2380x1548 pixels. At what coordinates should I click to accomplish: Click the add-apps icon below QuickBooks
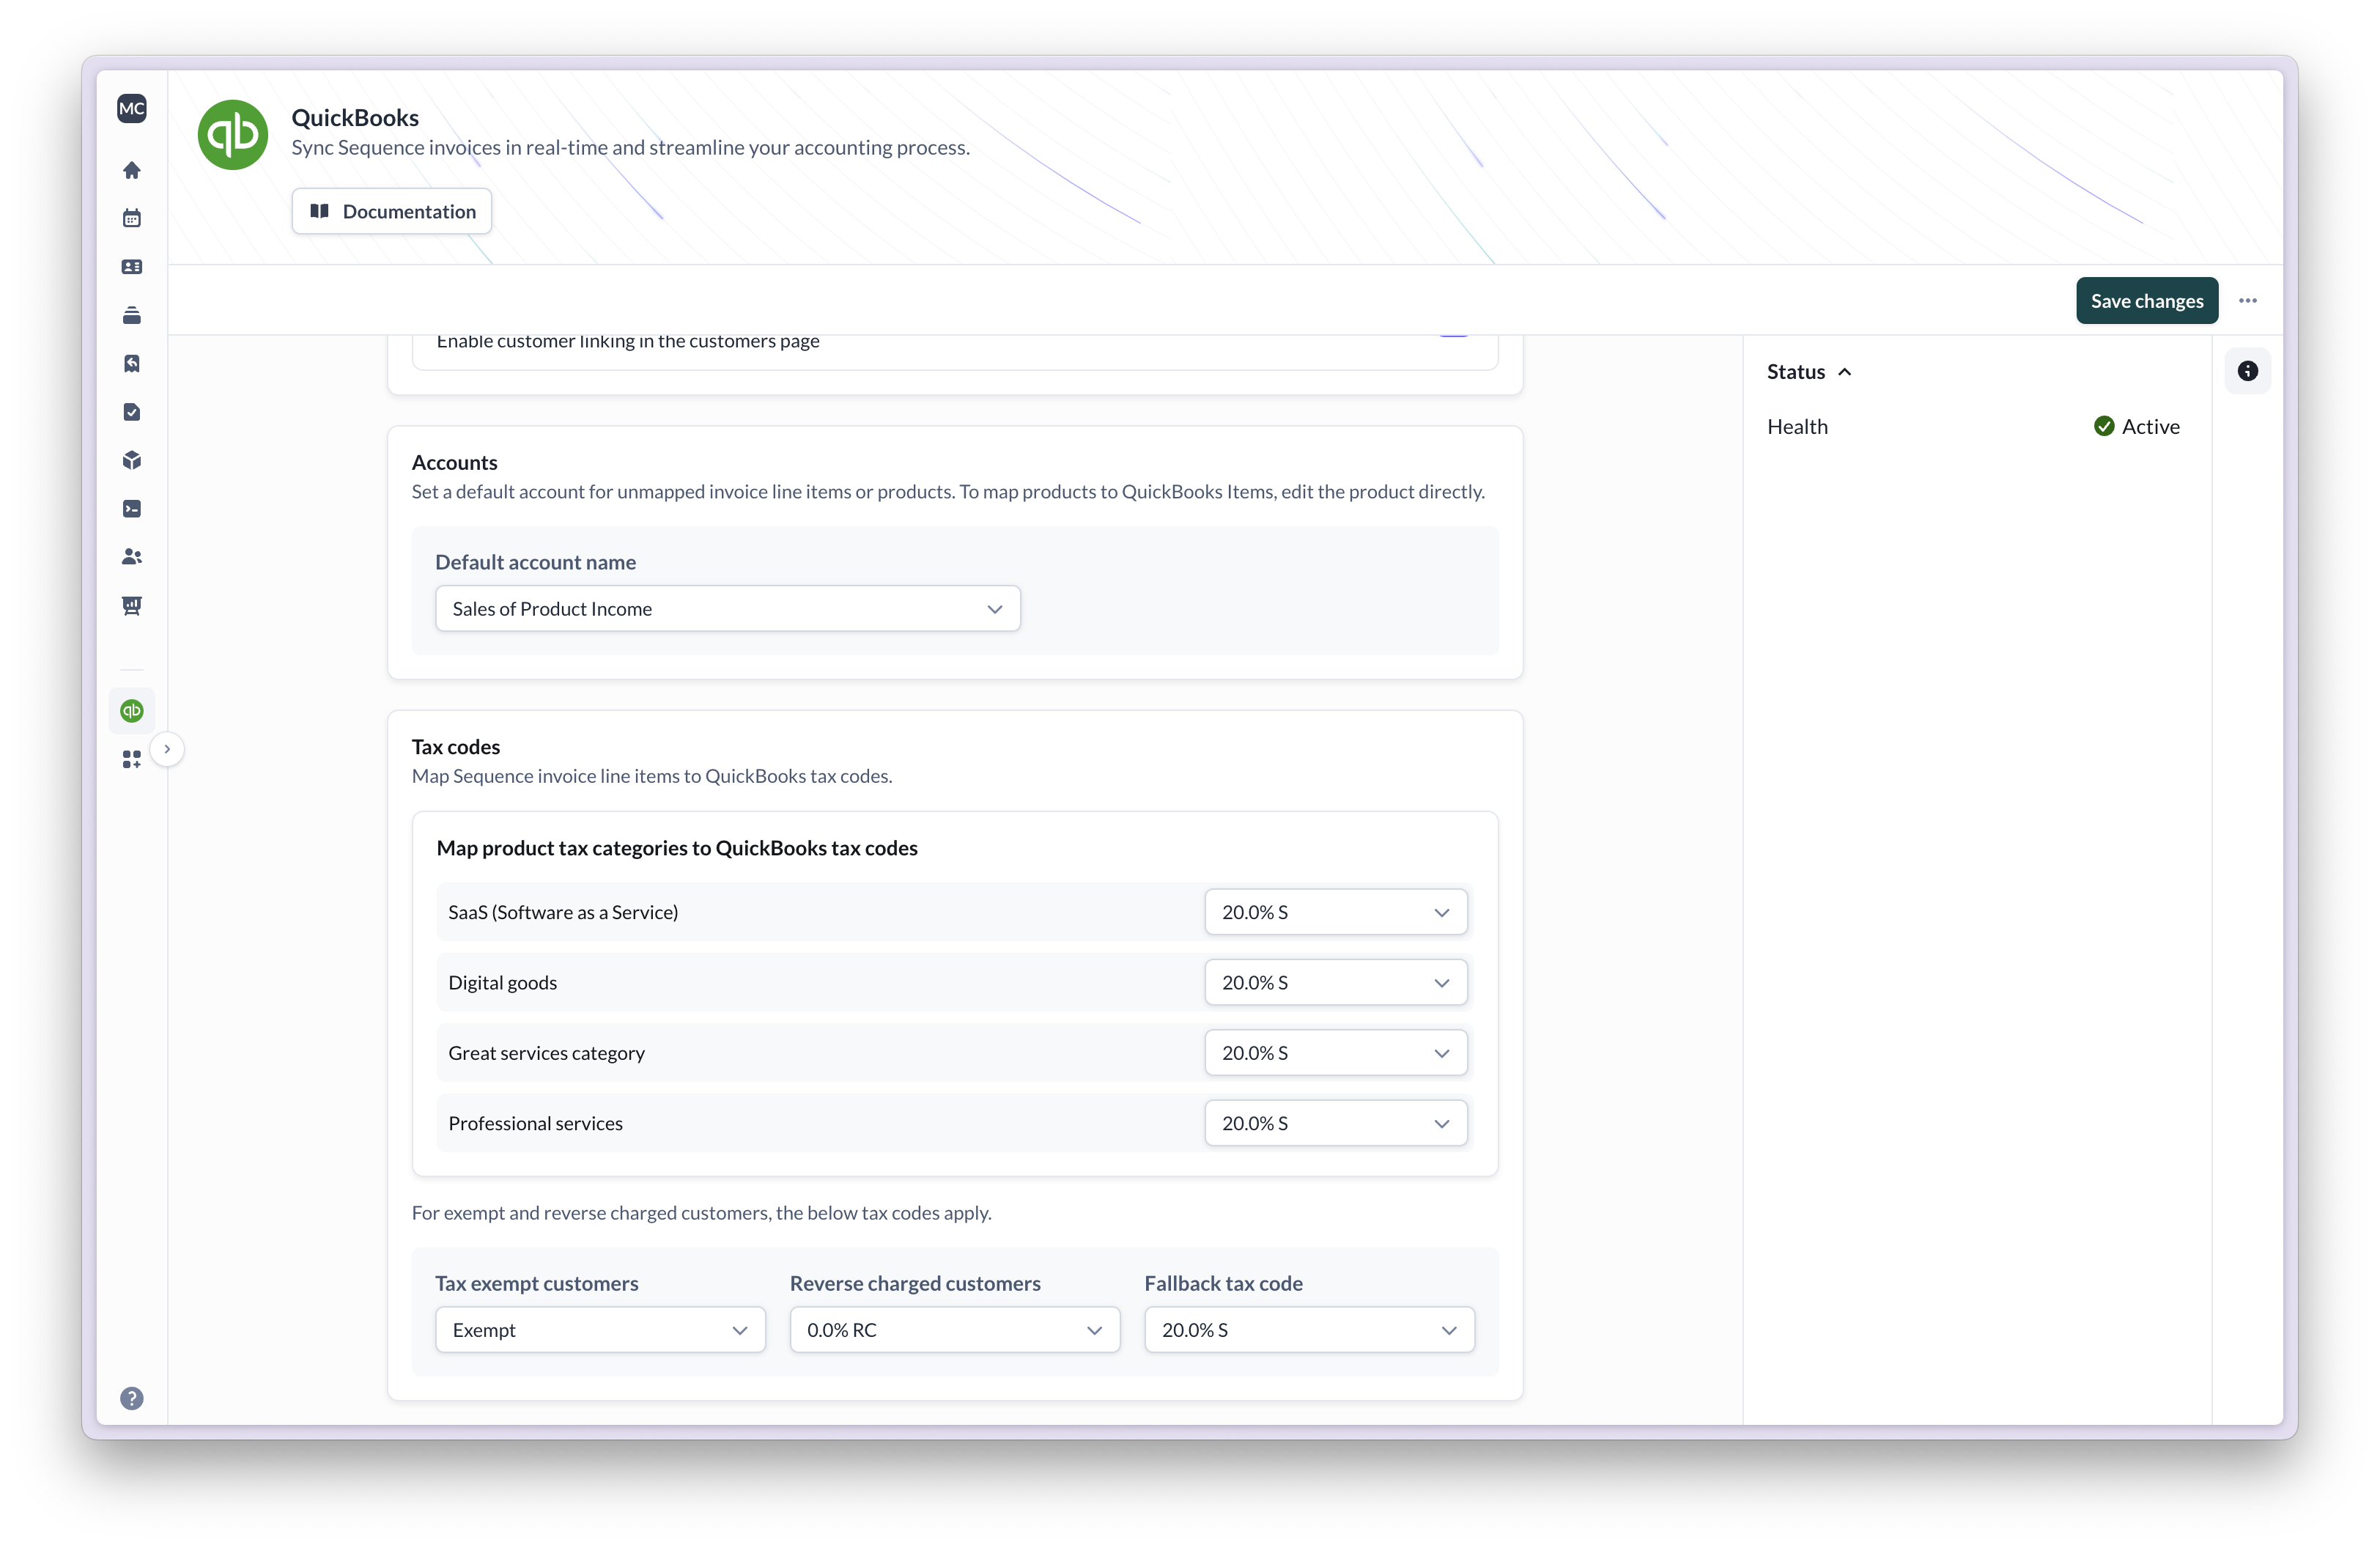coord(131,759)
